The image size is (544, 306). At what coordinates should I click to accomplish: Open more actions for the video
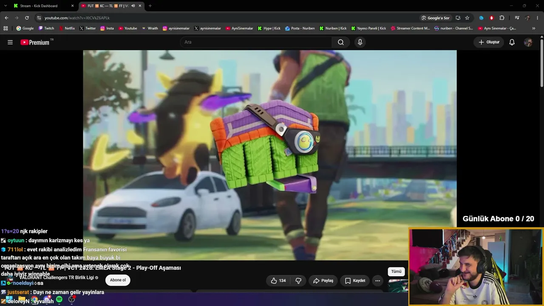click(x=377, y=280)
